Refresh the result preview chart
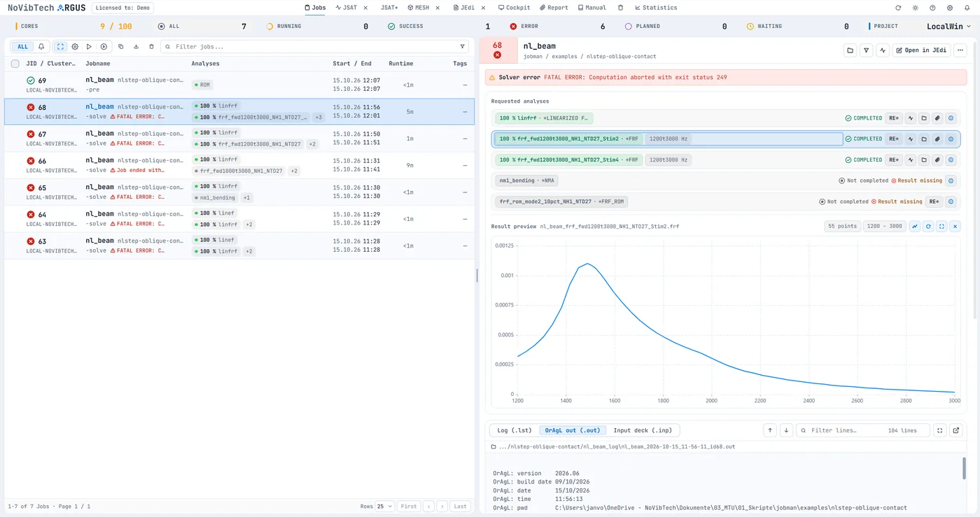The height and width of the screenshot is (517, 980). click(x=928, y=227)
